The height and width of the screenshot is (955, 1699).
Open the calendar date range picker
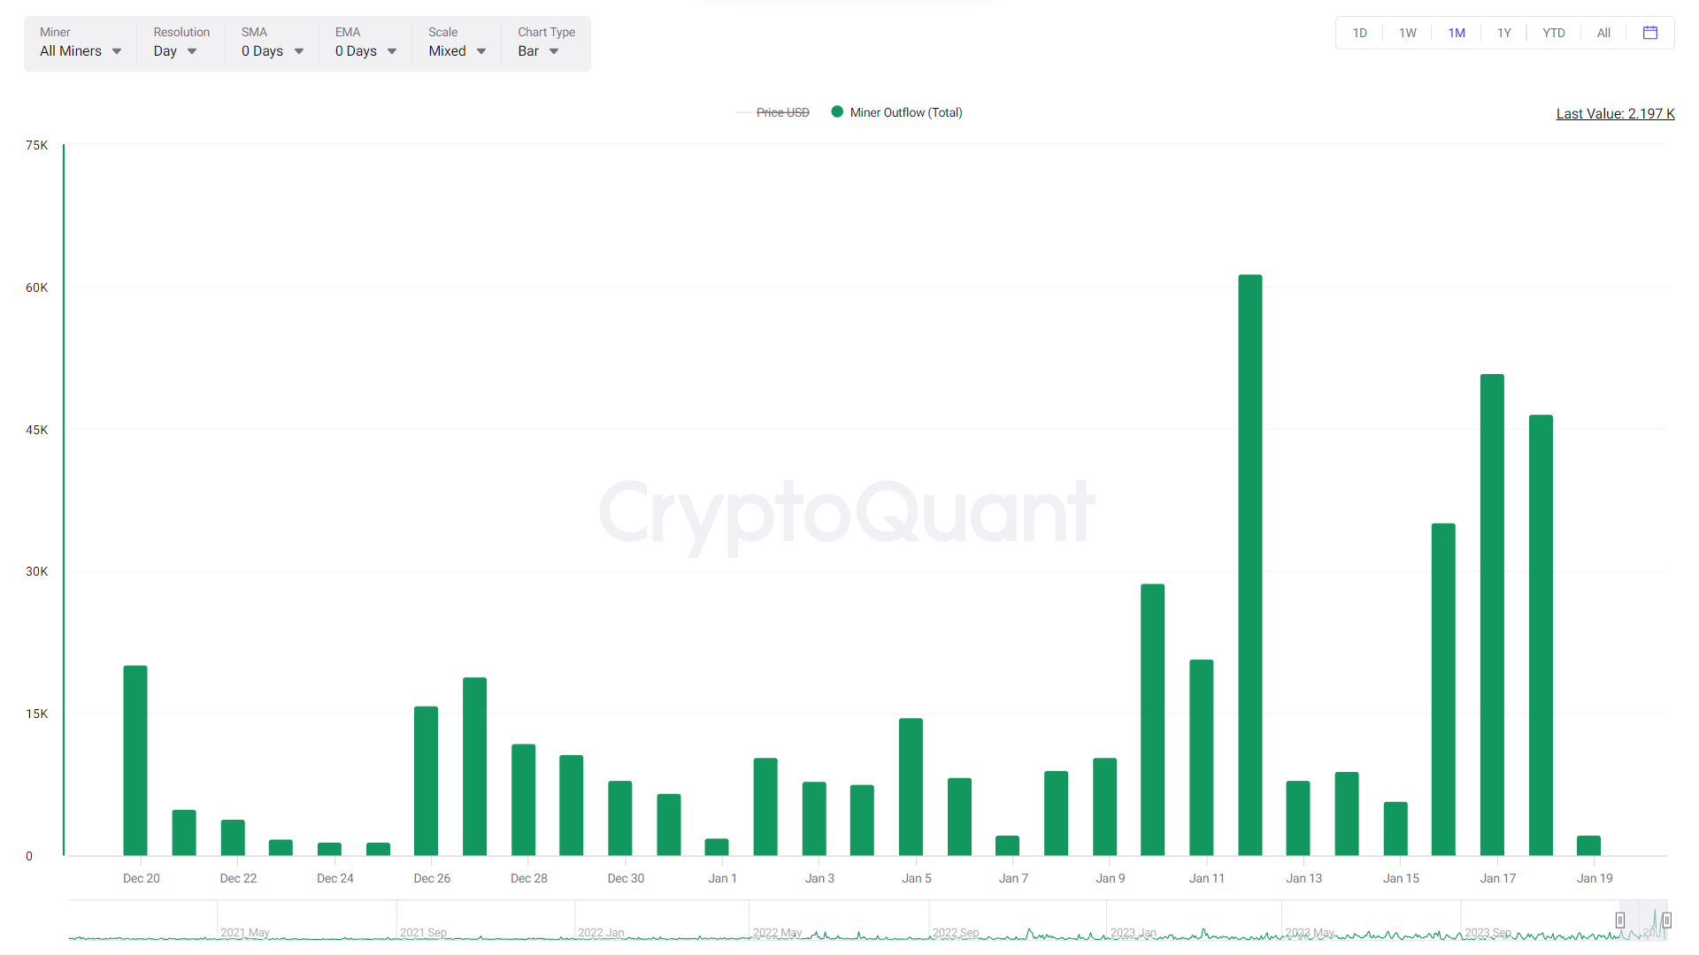pos(1650,33)
